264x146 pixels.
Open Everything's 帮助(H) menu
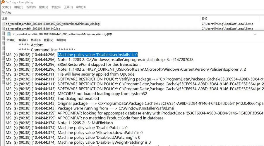81,7
